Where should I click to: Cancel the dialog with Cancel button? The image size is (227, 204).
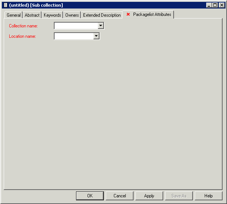120,196
